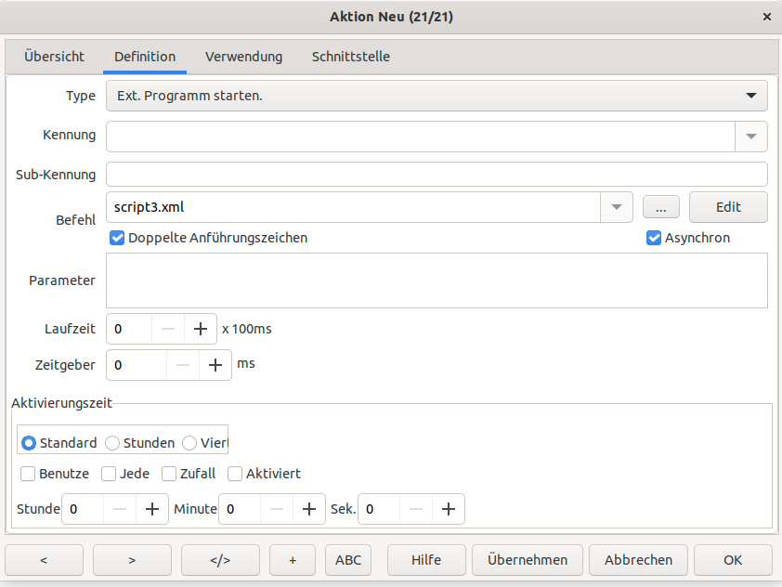Go to next action with > button
782x587 pixels.
point(132,560)
